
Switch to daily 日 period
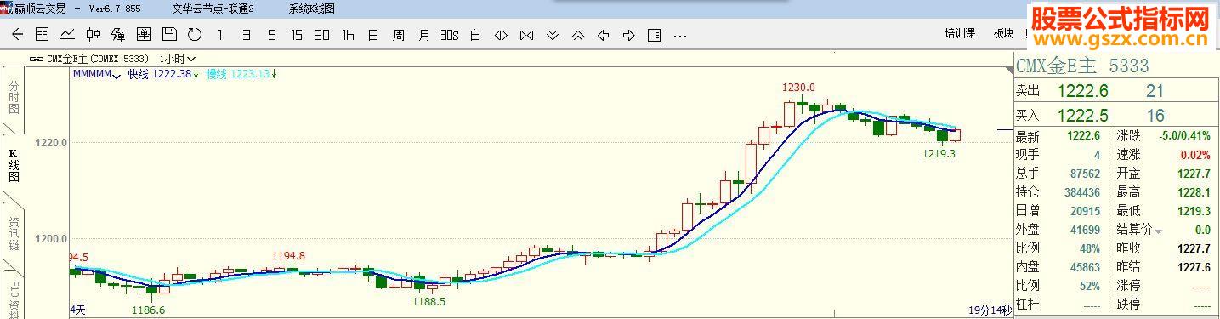coord(373,35)
